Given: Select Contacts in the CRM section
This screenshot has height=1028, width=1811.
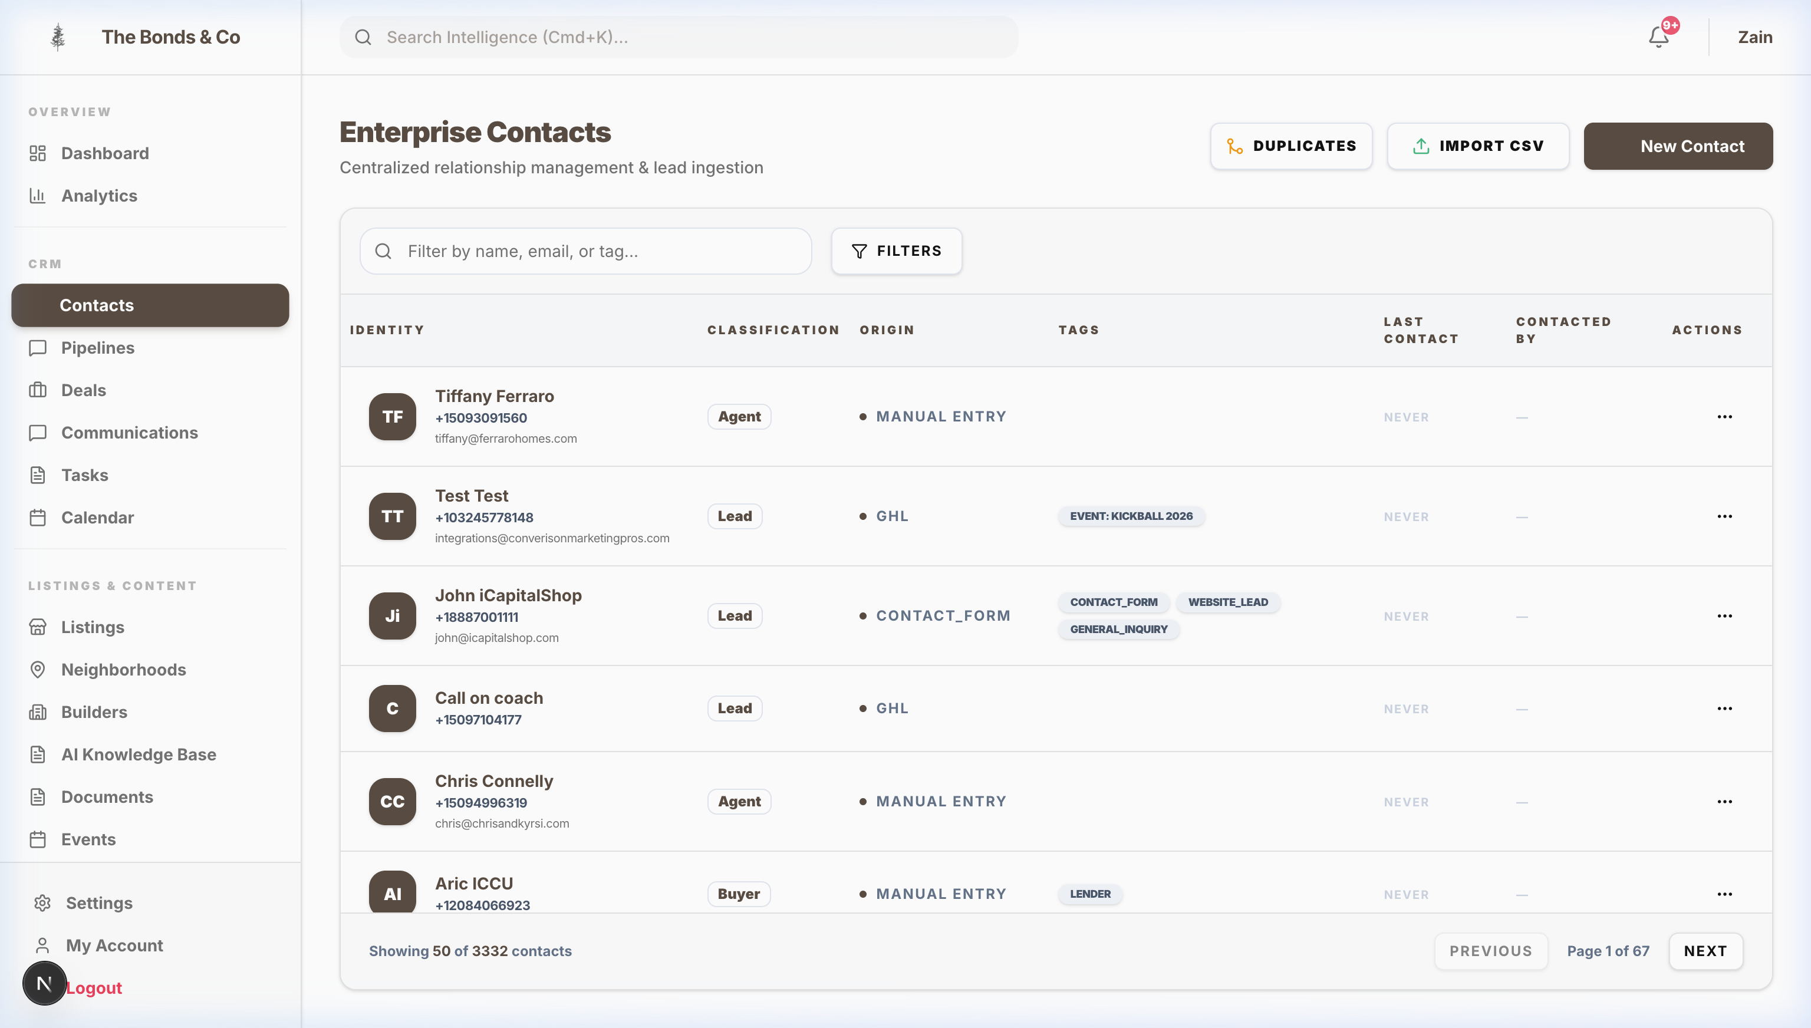Looking at the screenshot, I should click(x=150, y=305).
